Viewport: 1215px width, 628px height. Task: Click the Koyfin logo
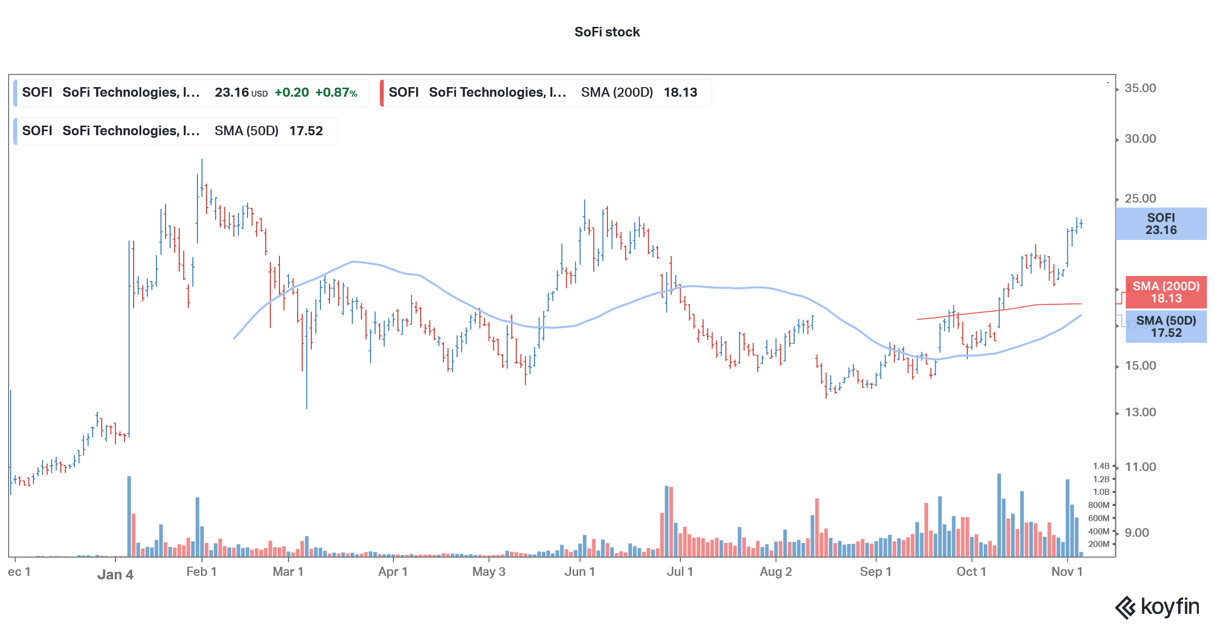tap(1157, 607)
